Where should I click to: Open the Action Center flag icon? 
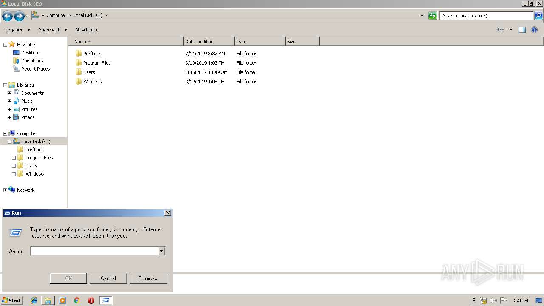(504, 300)
